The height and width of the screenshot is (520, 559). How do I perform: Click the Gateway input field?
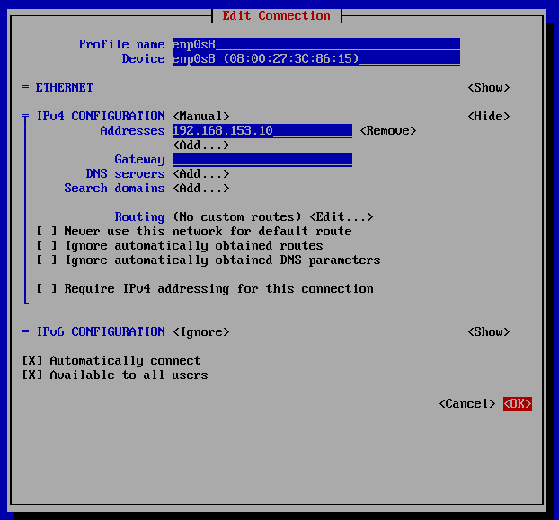262,160
